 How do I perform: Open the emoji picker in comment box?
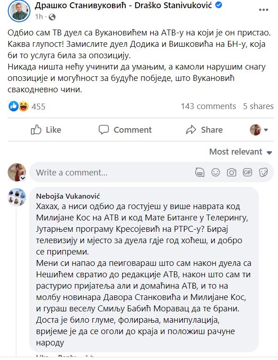point(216,172)
